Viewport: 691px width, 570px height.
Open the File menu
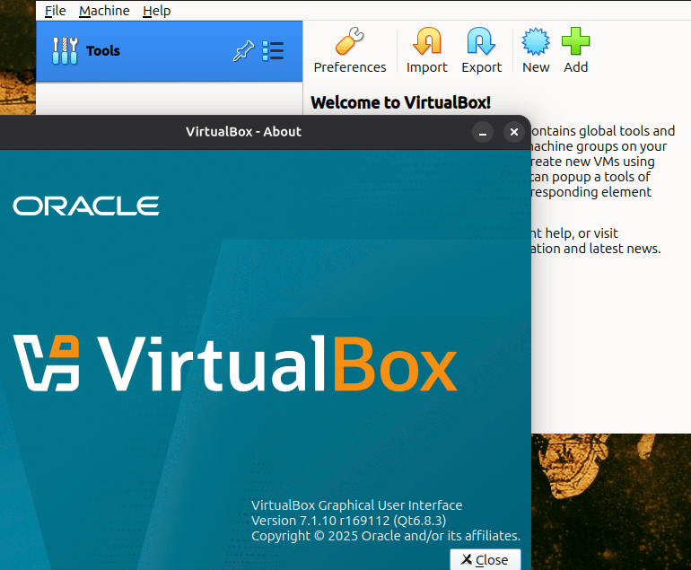(x=55, y=11)
